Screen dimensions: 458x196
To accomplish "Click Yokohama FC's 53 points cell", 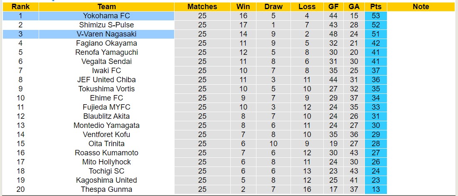I will pyautogui.click(x=376, y=16).
